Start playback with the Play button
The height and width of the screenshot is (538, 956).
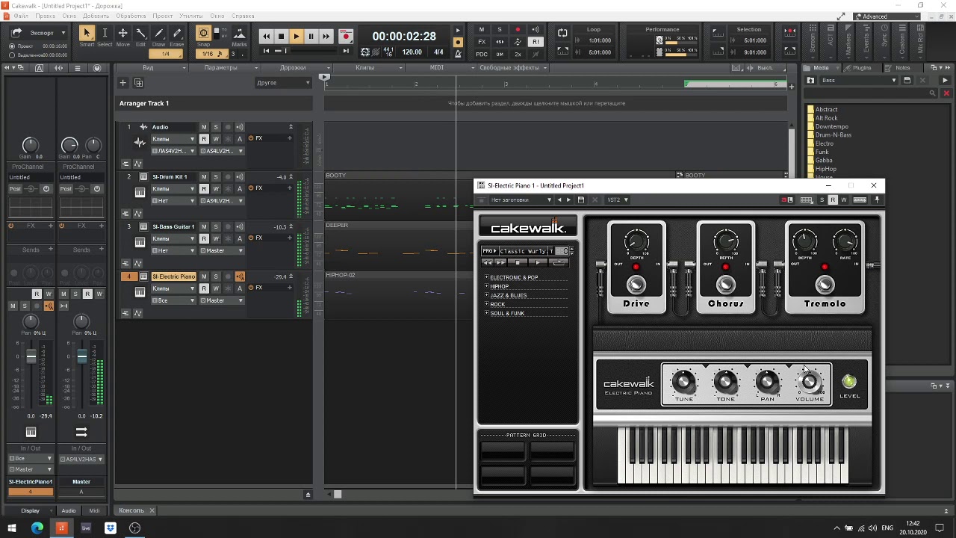tap(296, 36)
